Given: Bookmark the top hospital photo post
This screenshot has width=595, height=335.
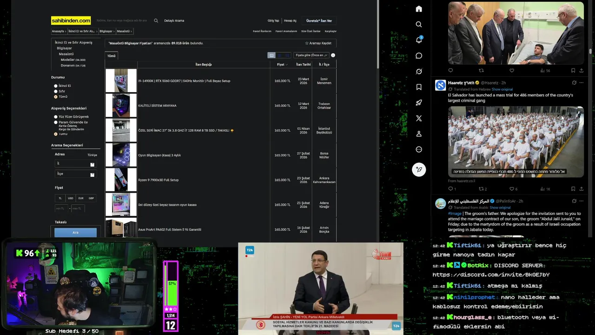Looking at the screenshot, I should 573,71.
